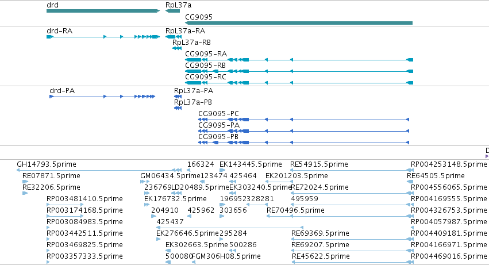Click the RP004409181.5prime EST label
Viewport: 489px width, 265px height.
point(449,234)
